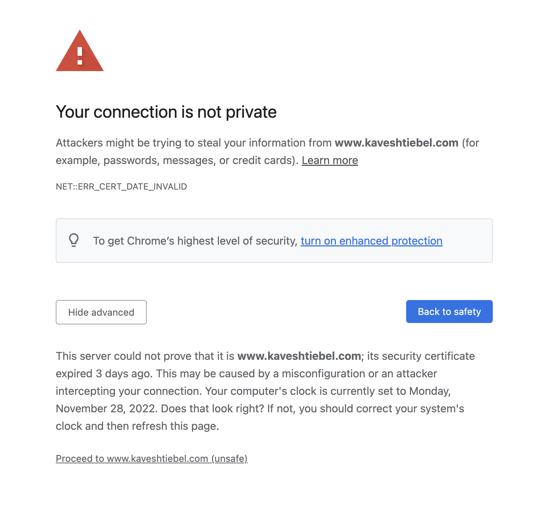Click the expired 3 days ago text
This screenshot has height=506, width=550.
coord(103,374)
